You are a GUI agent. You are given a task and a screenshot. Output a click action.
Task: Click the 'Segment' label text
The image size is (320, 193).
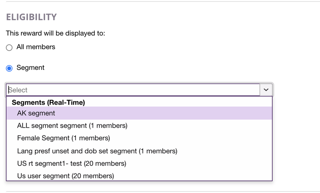pyautogui.click(x=30, y=68)
